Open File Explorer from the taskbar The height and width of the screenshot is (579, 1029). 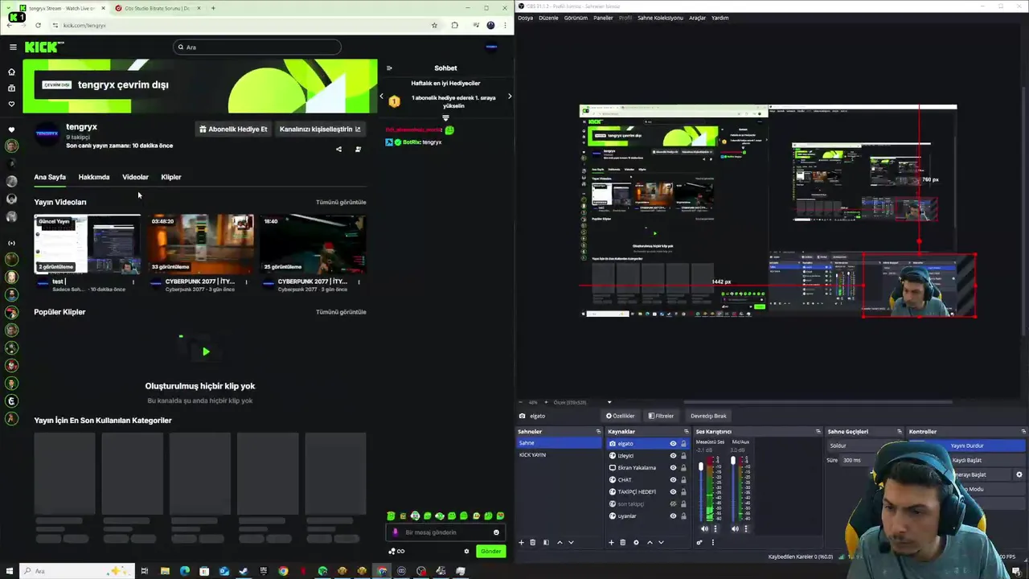[x=165, y=571]
